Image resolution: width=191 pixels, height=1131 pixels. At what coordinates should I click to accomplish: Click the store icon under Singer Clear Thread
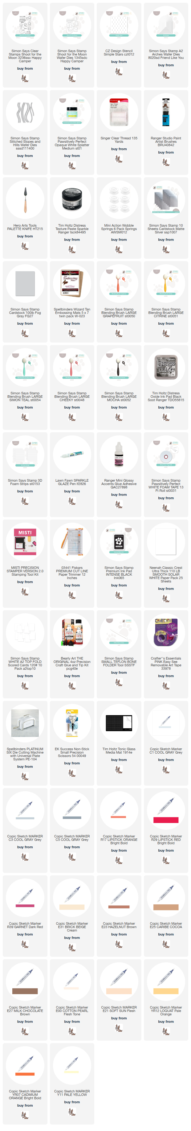tap(119, 159)
